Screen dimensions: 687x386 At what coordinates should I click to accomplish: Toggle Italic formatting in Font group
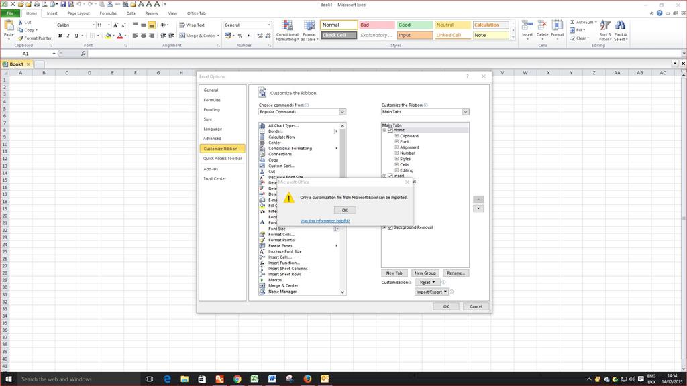click(68, 36)
